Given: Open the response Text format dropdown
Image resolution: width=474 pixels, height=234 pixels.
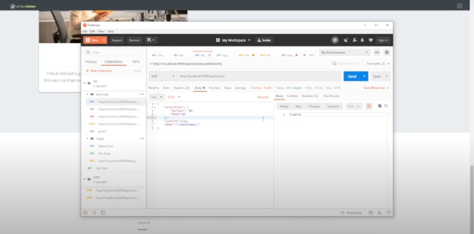Looking at the screenshot, I should point(353,106).
